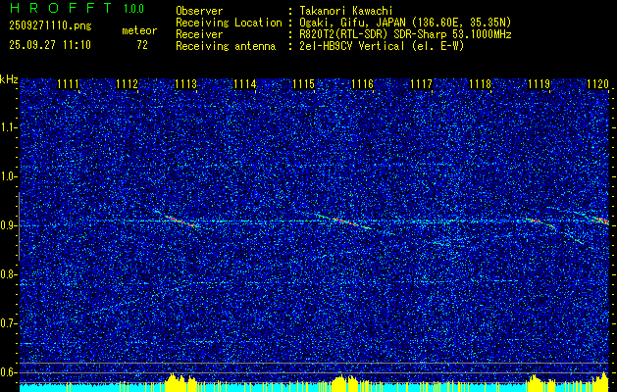Click the kHz axis unit label
Image resolution: width=617 pixels, height=392 pixels.
[9, 79]
